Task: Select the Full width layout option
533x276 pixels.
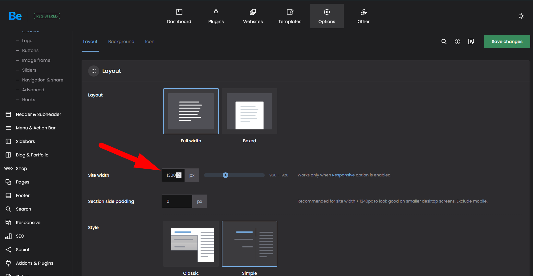Action: pyautogui.click(x=191, y=111)
